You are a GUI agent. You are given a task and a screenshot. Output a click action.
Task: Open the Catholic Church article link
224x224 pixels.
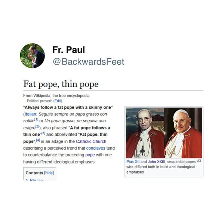pyautogui.click(x=91, y=141)
